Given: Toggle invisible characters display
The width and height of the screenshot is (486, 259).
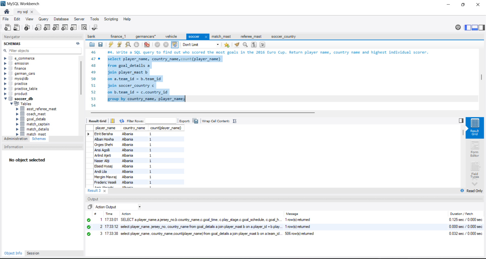Looking at the screenshot, I should [254, 45].
